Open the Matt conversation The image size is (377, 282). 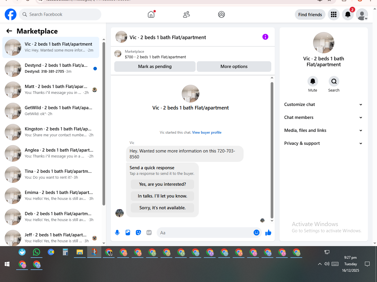pyautogui.click(x=51, y=90)
